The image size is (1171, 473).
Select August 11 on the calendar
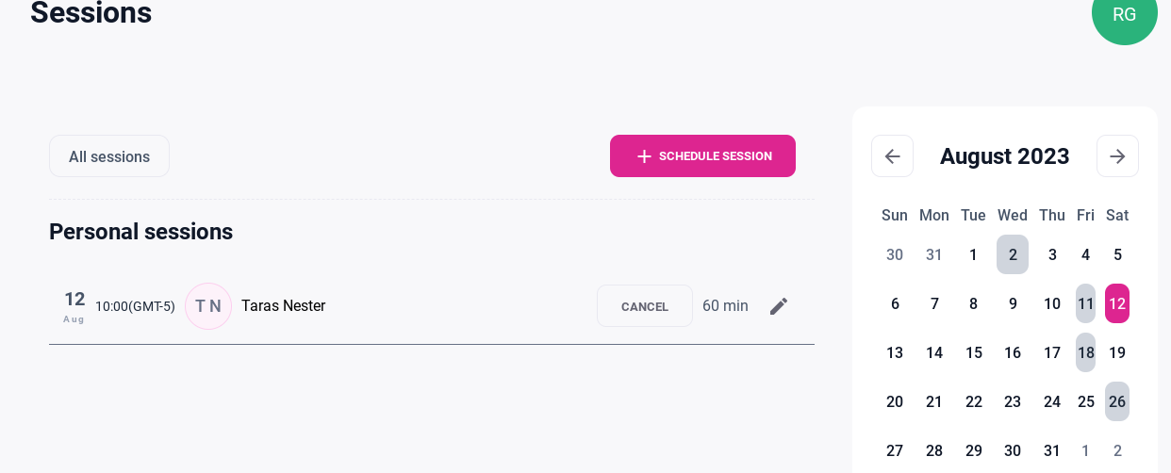point(1085,303)
